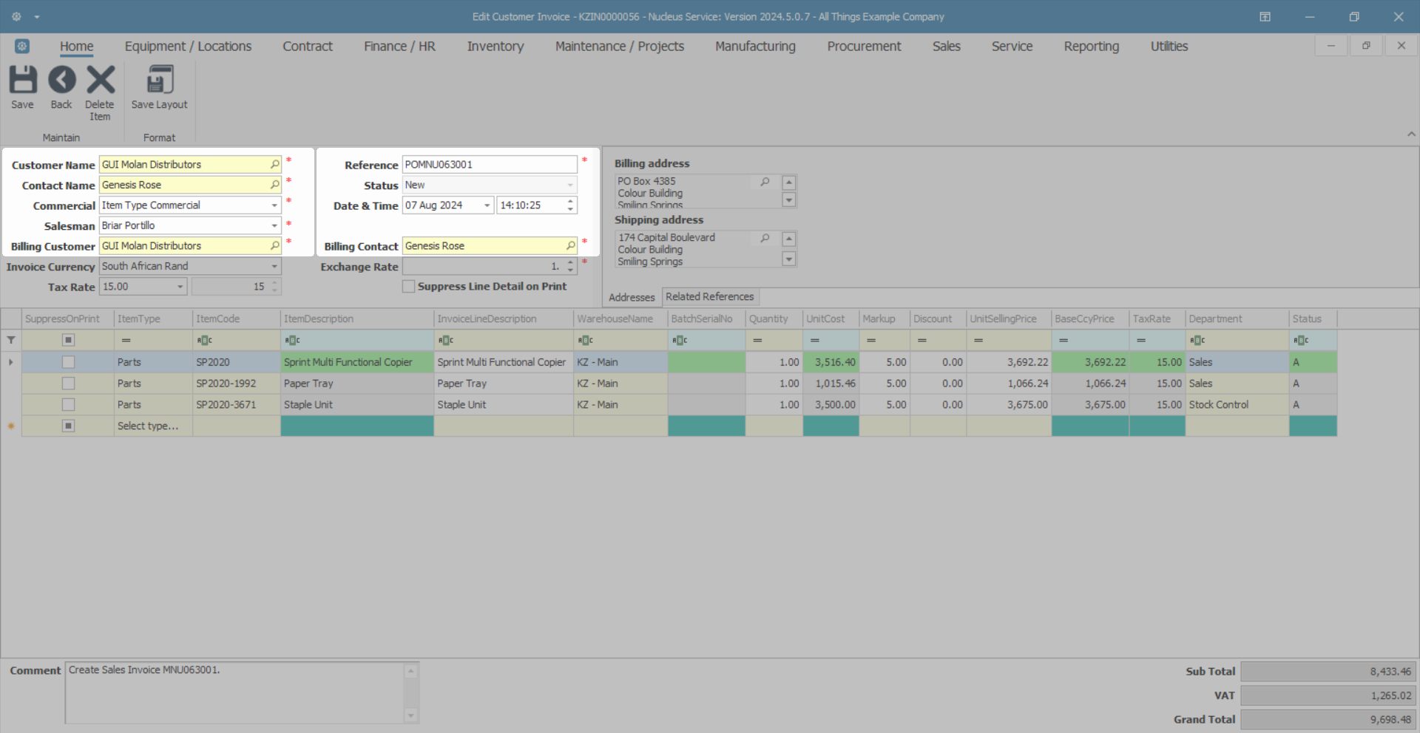Set Department filter condition operator

click(x=1197, y=340)
